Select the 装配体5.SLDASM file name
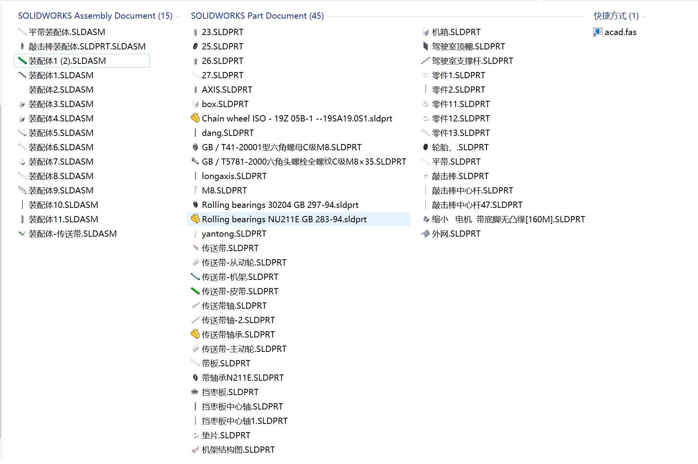This screenshot has height=464, width=698. pos(61,133)
